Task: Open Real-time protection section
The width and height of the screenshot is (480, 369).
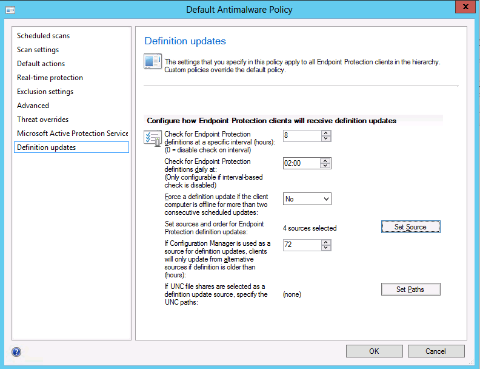Action: tap(50, 78)
